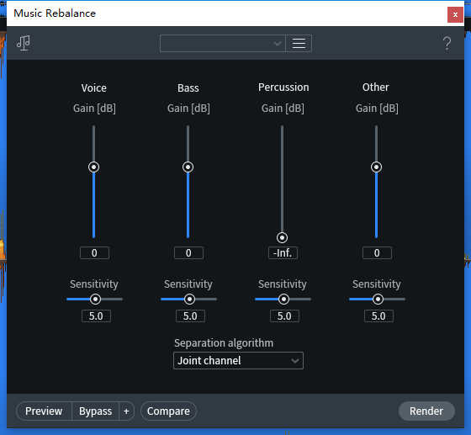Select the Voice gain value field
The image size is (471, 435).
94,253
